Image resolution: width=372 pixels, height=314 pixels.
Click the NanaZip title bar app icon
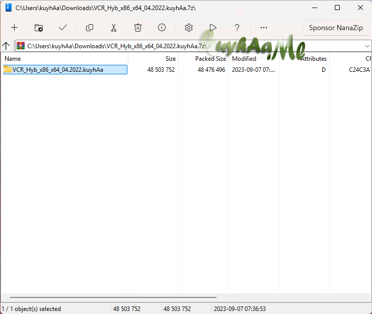pos(8,8)
